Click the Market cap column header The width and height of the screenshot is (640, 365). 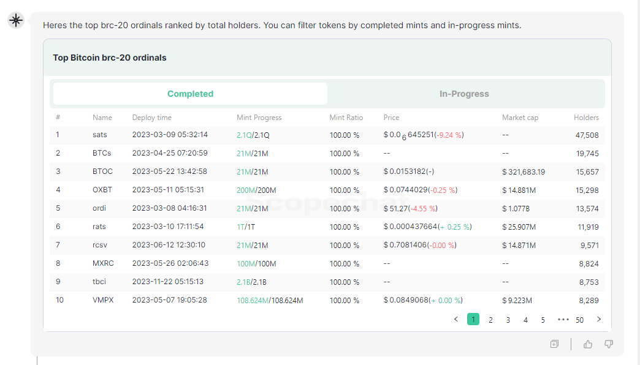click(520, 118)
